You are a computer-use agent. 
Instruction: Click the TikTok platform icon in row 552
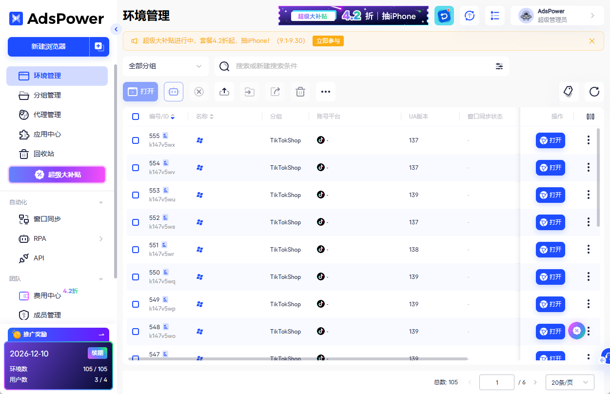click(320, 222)
